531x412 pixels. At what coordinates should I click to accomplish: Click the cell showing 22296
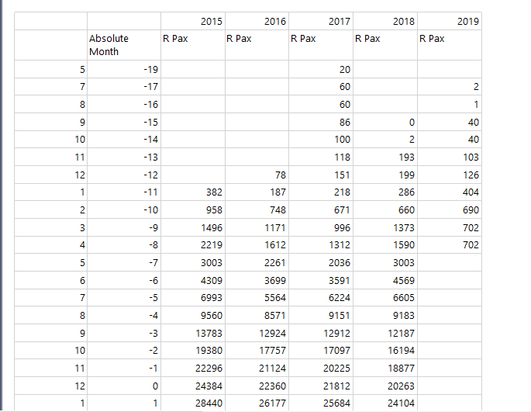[193, 369]
